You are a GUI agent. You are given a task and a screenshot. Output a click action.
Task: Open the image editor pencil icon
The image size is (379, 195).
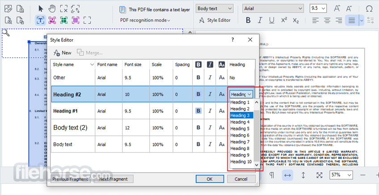click(8, 8)
